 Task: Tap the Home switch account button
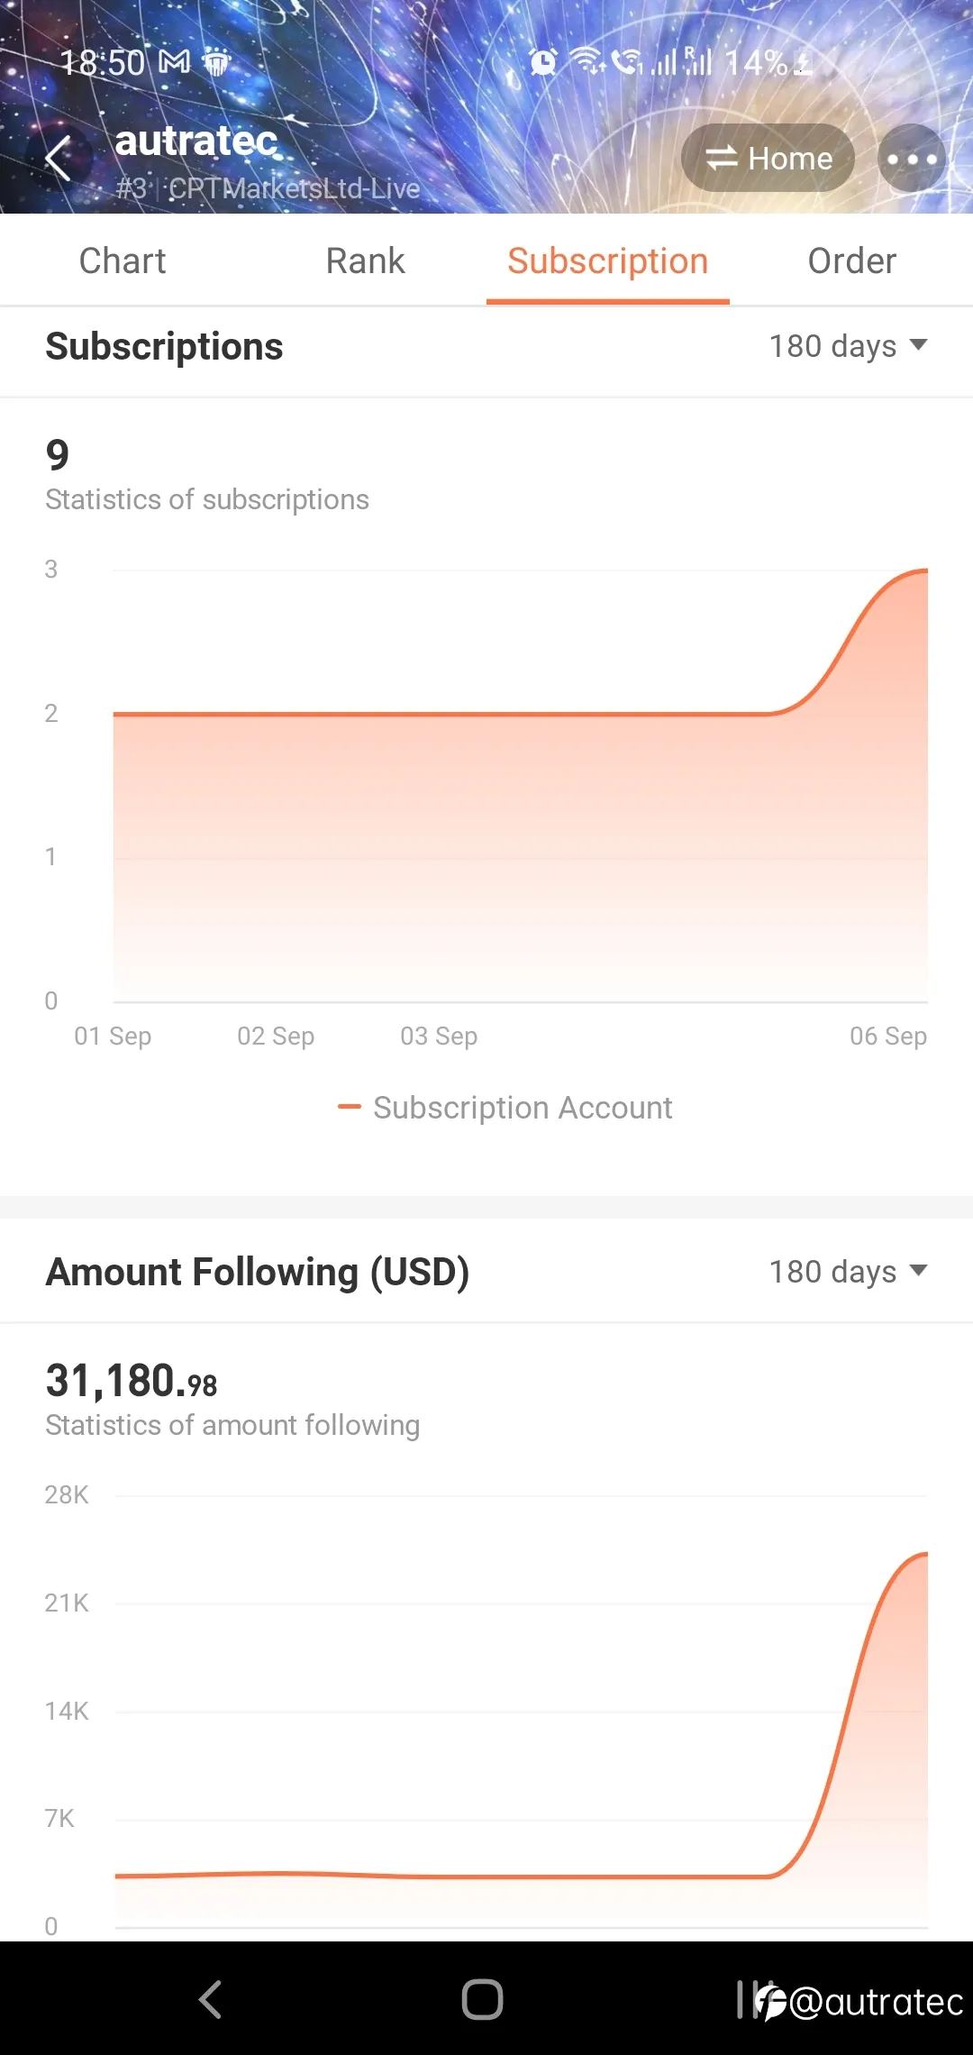coord(768,159)
